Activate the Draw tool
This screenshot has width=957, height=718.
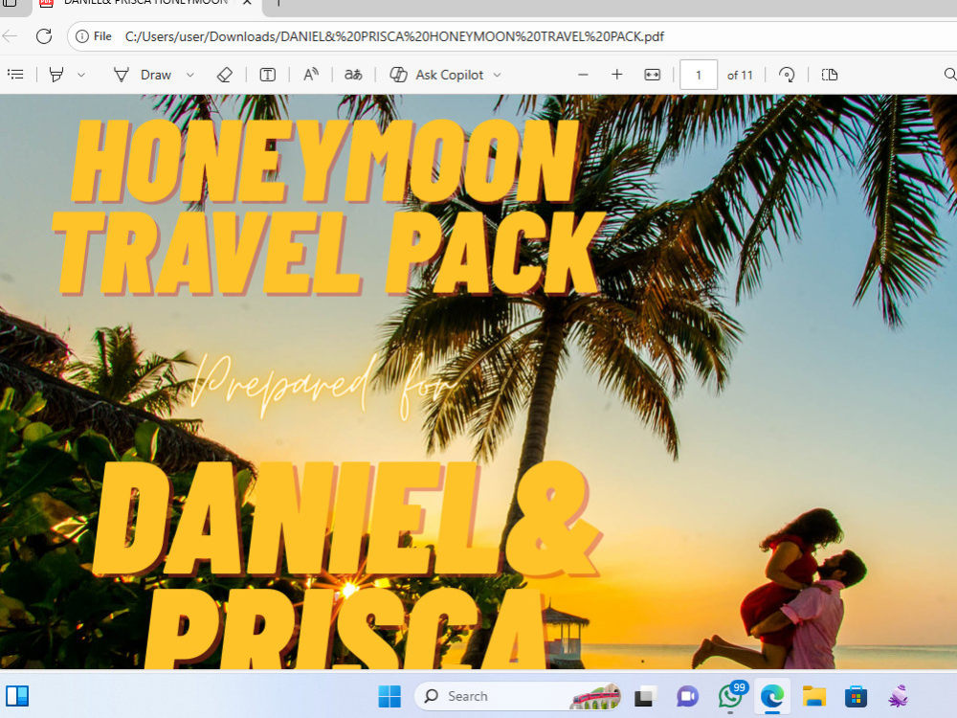tap(142, 75)
